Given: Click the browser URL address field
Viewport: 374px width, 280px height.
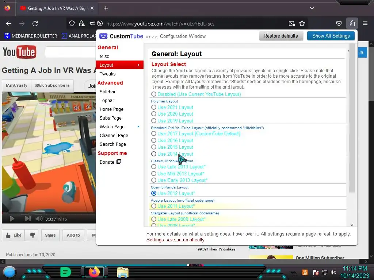Looking at the screenshot, I should click(160, 24).
